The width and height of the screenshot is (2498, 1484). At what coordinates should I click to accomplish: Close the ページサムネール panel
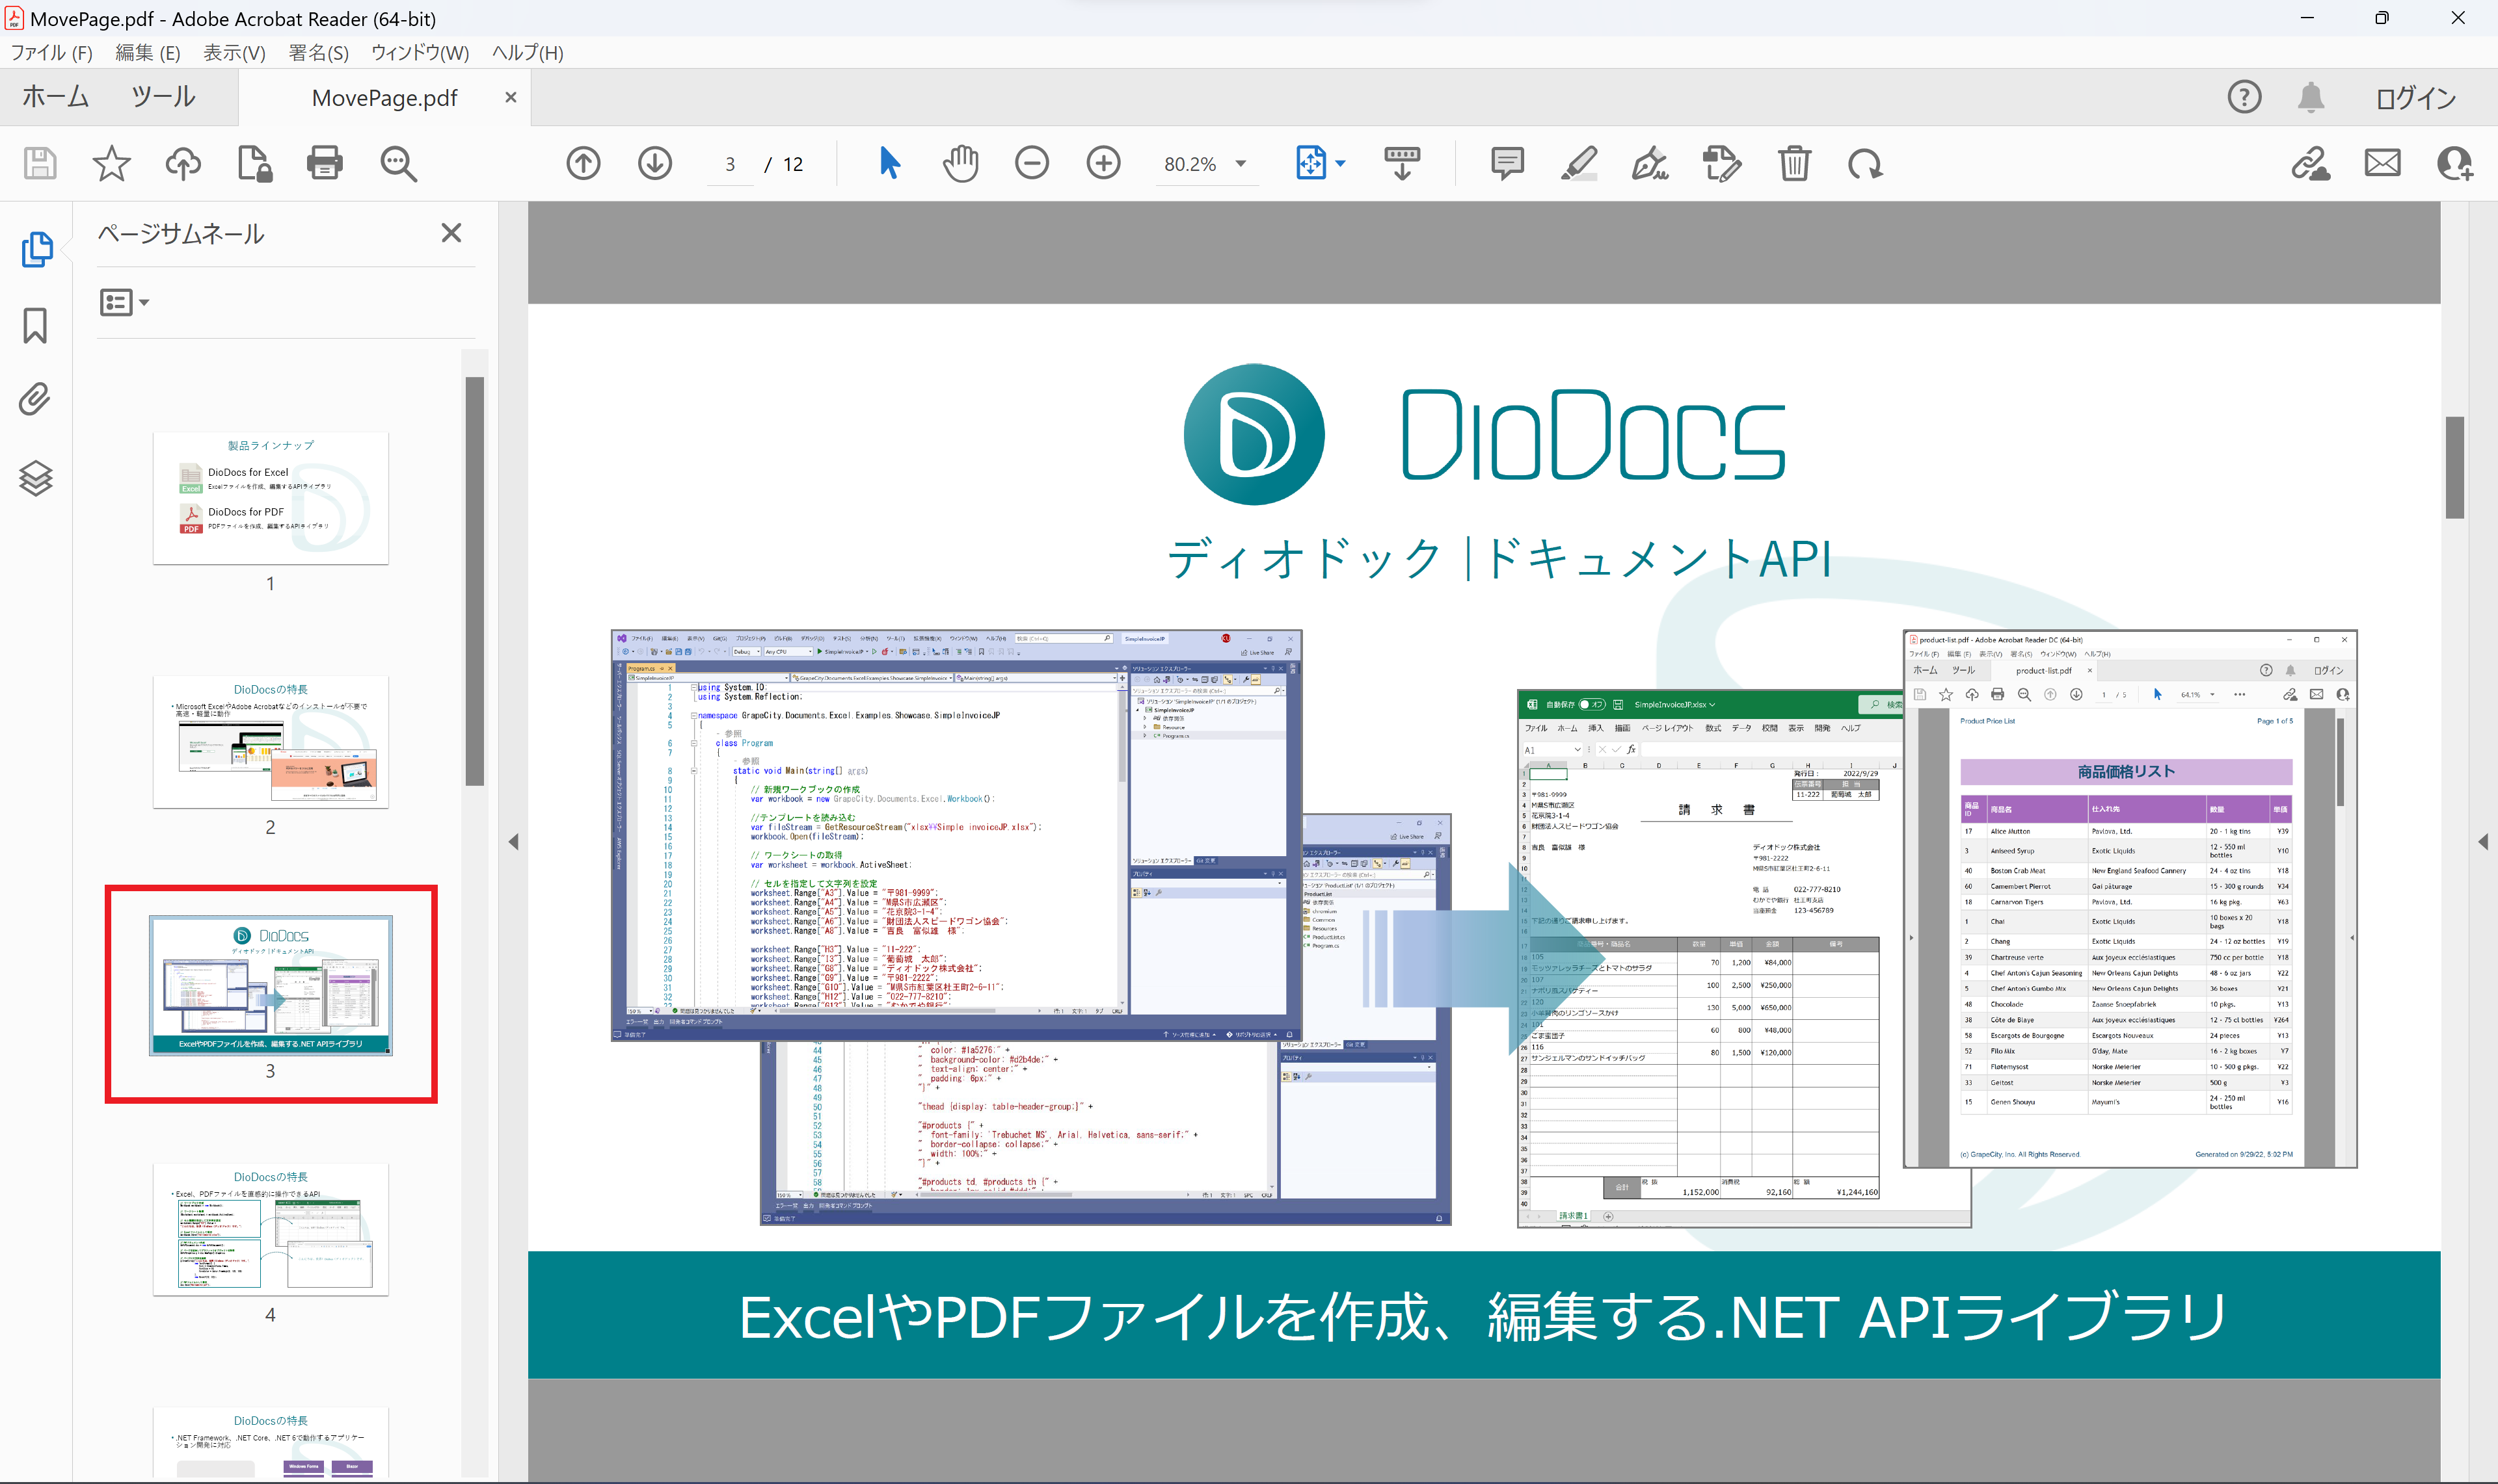tap(451, 233)
